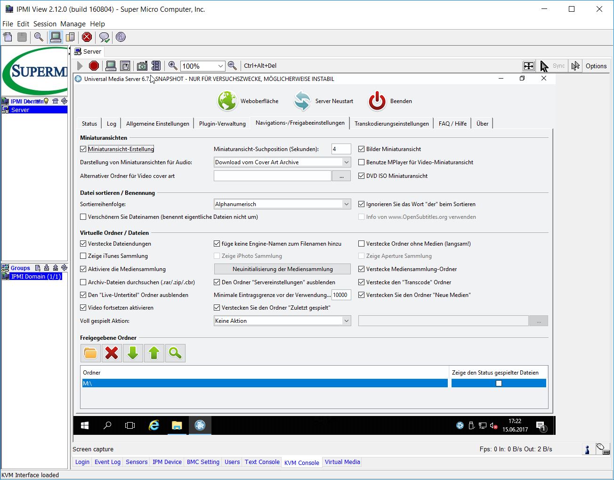Move folder down with the green down arrow
The image size is (614, 480).
133,353
